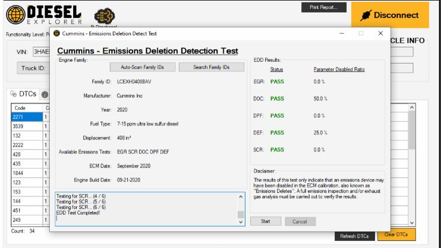
Task: Start the emissions deletion test
Action: point(265,221)
